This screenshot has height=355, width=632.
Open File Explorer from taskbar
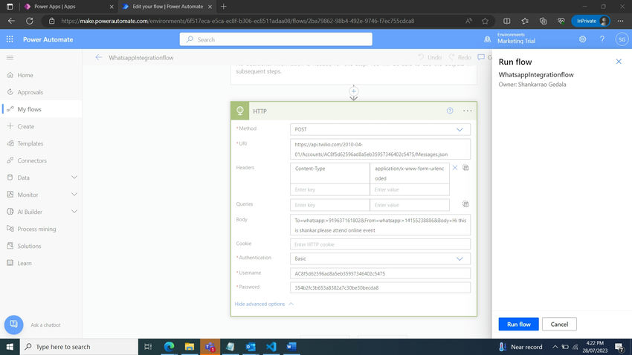pos(190,347)
